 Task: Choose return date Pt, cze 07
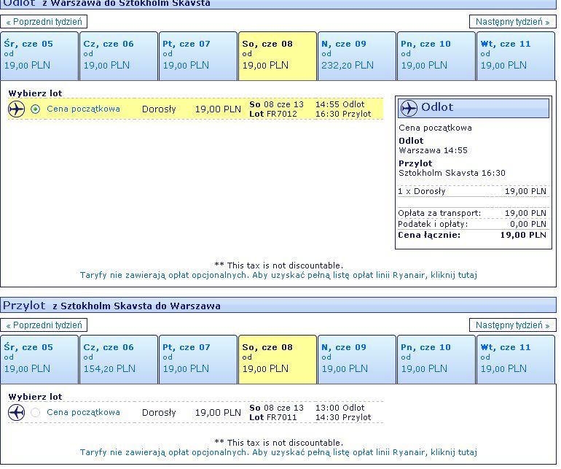point(198,360)
